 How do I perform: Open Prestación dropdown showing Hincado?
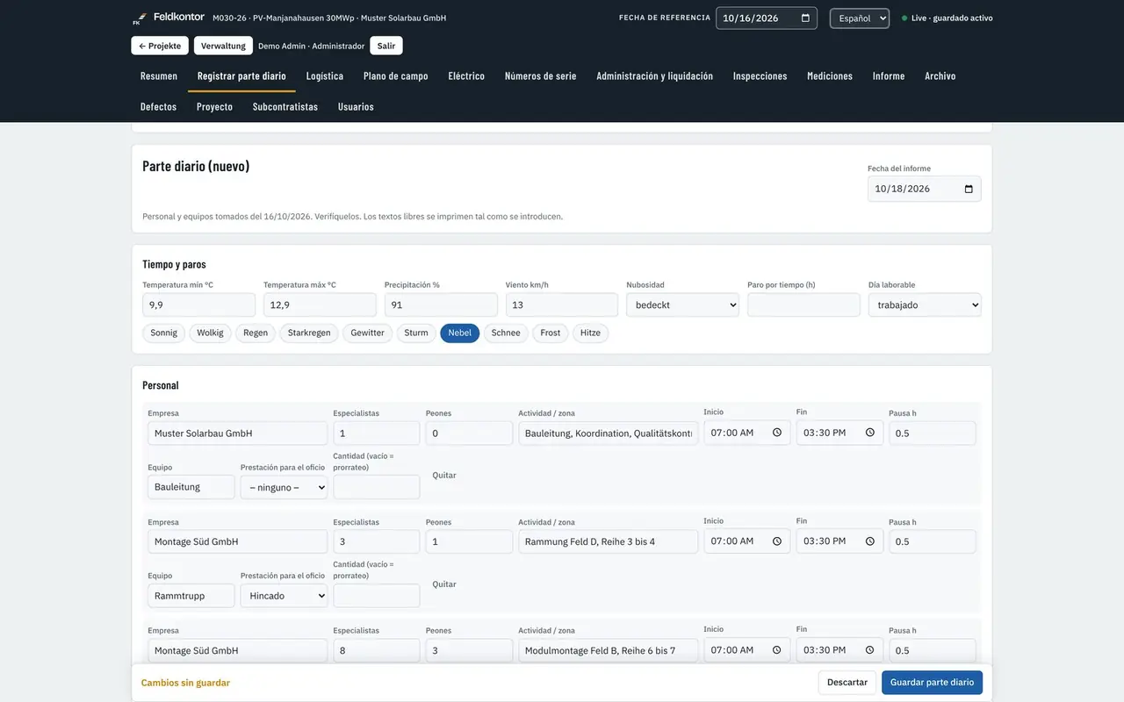click(284, 596)
